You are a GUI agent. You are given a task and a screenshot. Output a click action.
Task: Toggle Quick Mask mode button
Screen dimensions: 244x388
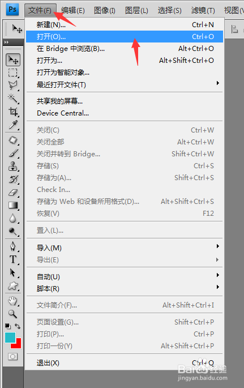point(12,357)
